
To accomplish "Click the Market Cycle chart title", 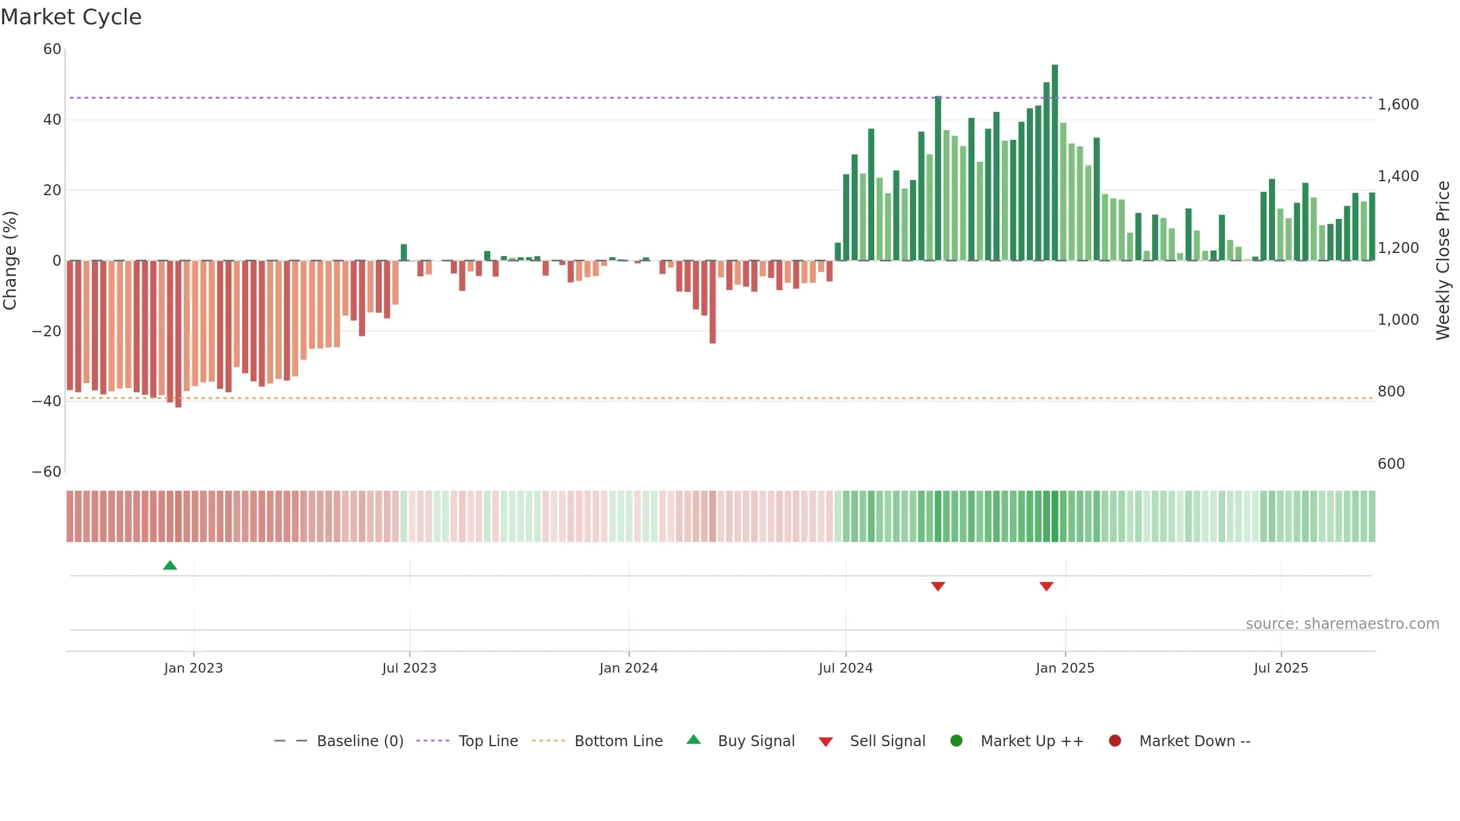I will point(71,17).
